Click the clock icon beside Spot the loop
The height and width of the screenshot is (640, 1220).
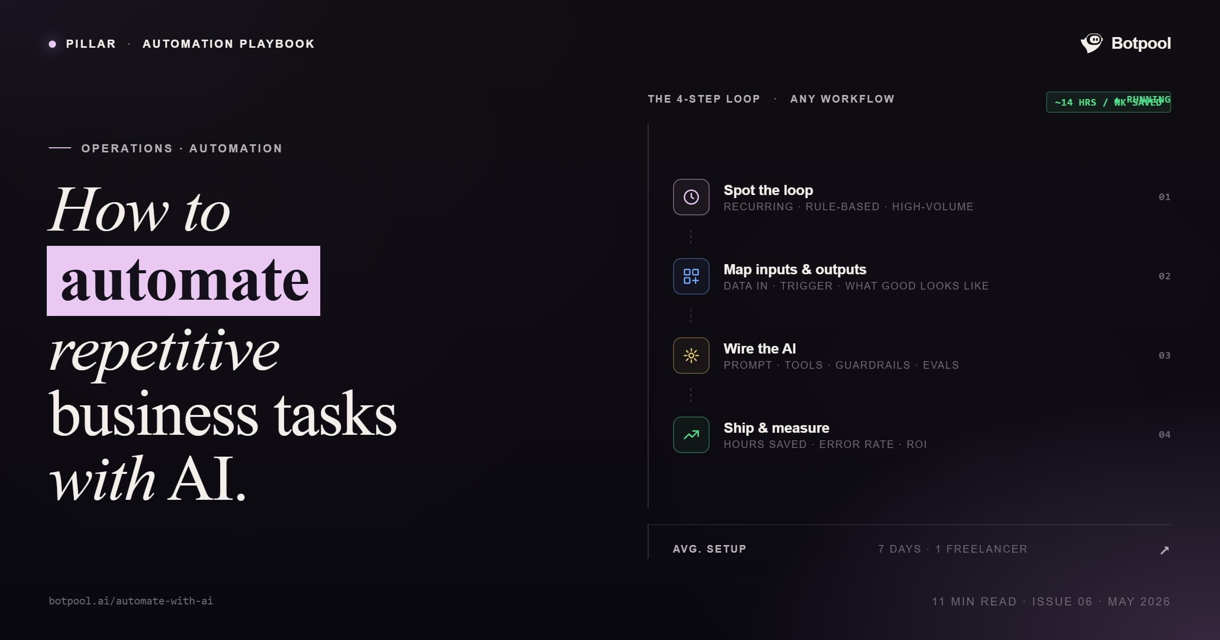click(691, 197)
